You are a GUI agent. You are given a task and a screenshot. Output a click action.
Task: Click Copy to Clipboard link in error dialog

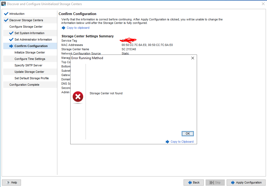(182, 142)
